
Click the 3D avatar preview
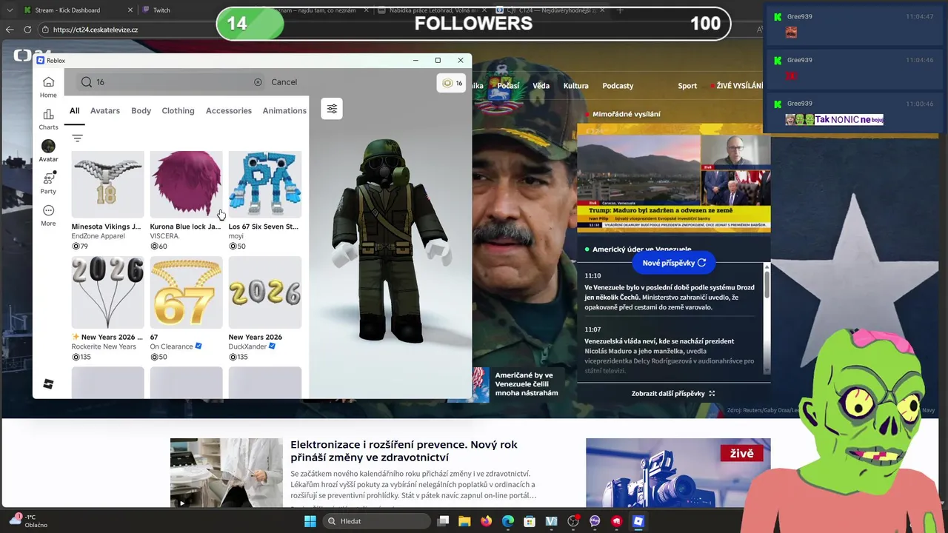[x=390, y=241]
